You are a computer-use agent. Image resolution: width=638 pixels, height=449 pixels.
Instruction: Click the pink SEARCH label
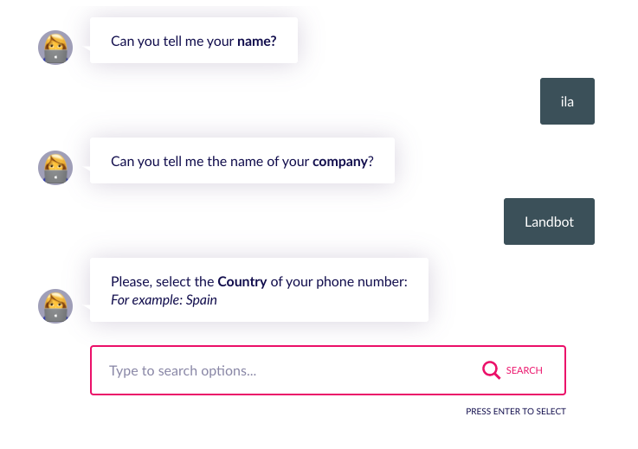[524, 370]
